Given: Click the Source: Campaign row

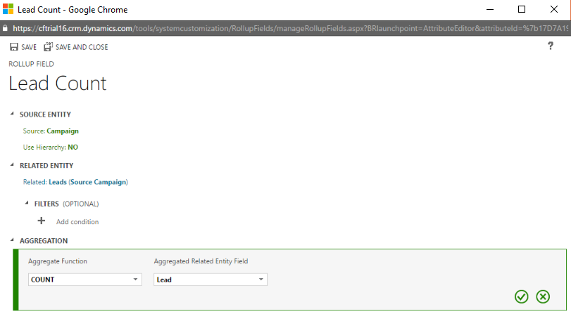Looking at the screenshot, I should point(51,131).
